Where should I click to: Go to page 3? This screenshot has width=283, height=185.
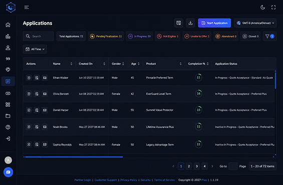(x=197, y=166)
